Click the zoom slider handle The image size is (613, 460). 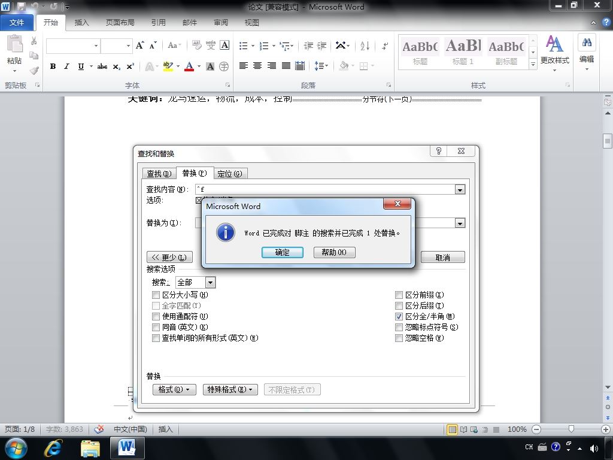coord(571,429)
